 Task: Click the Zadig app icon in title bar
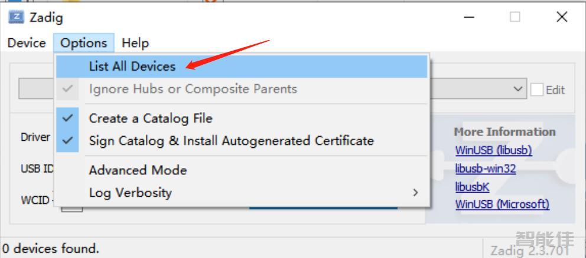pos(15,17)
